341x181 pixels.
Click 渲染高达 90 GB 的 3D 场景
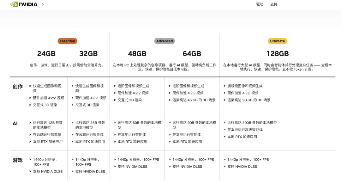pos(249,100)
